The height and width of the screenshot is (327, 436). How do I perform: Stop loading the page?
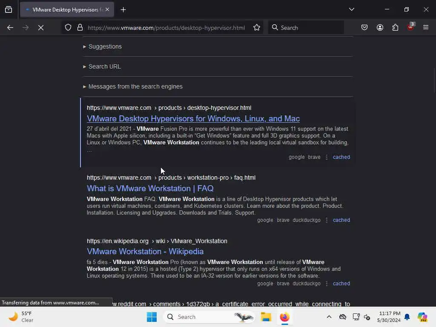pos(41,28)
